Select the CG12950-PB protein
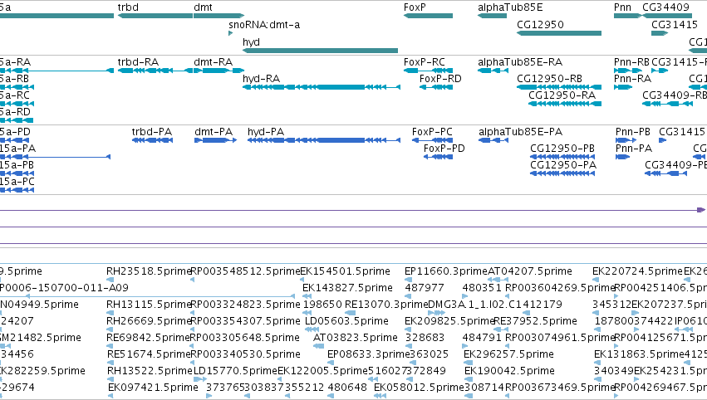The width and height of the screenshot is (707, 400). click(562, 157)
